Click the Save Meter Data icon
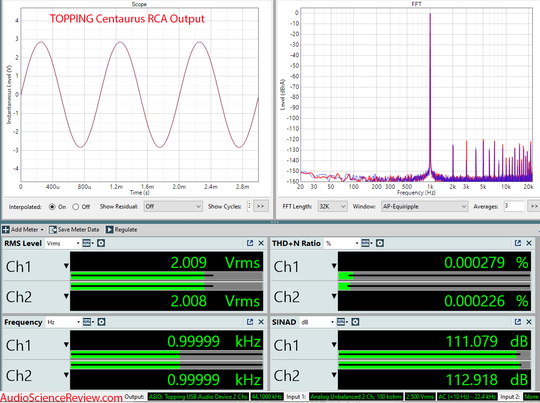 click(52, 229)
